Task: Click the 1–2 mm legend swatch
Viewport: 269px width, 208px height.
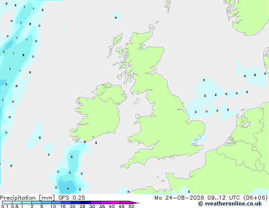Action: pos(27,202)
